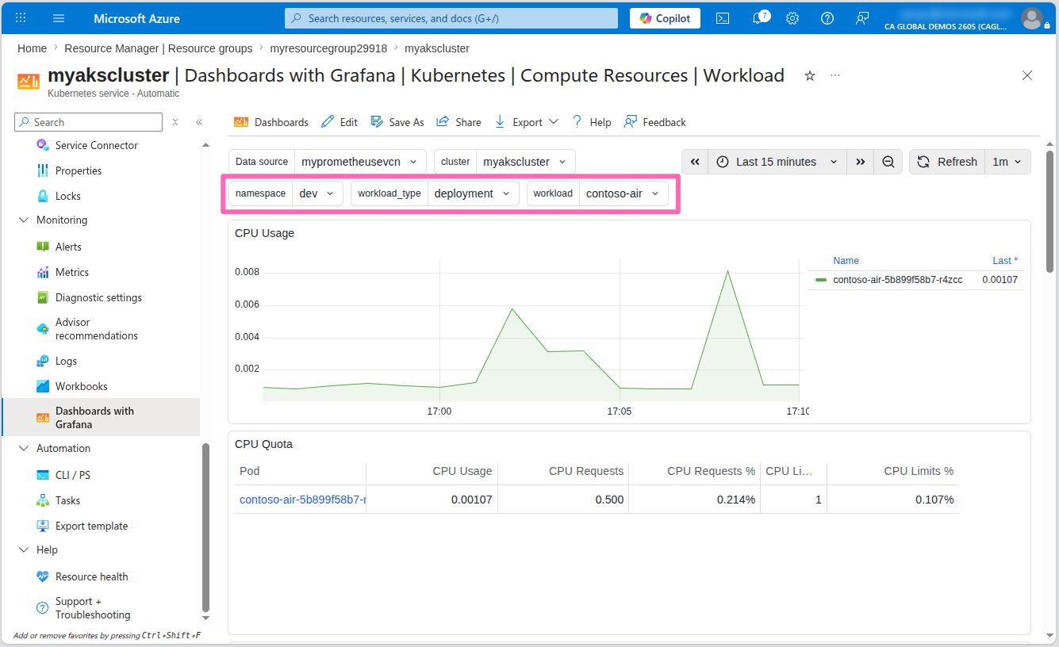Open myresourcegroup29918 breadcrumb
The width and height of the screenshot is (1059, 647).
pos(328,48)
